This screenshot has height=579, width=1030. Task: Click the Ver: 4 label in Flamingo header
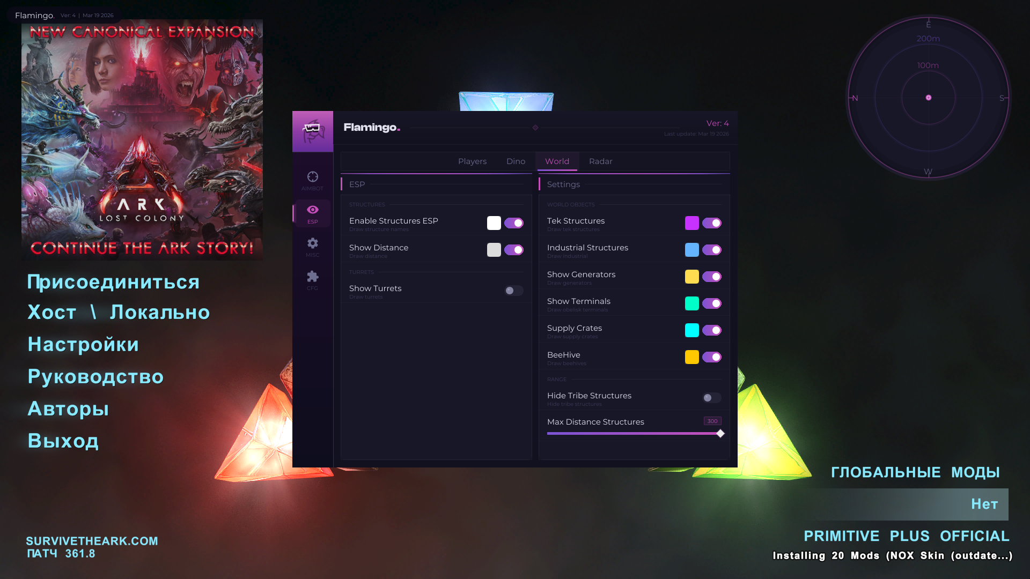717,123
